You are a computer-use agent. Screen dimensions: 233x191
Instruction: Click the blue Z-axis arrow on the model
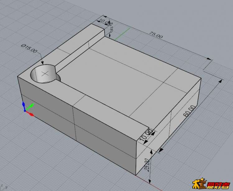tap(23, 106)
